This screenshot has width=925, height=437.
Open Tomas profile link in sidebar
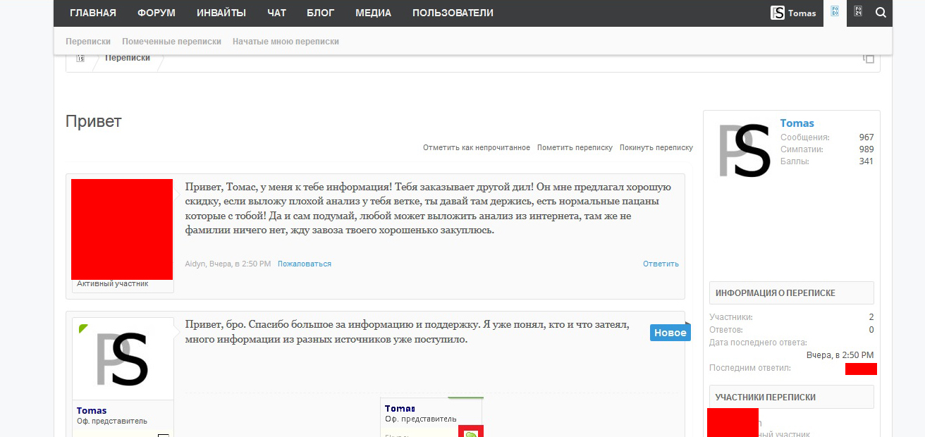click(797, 123)
